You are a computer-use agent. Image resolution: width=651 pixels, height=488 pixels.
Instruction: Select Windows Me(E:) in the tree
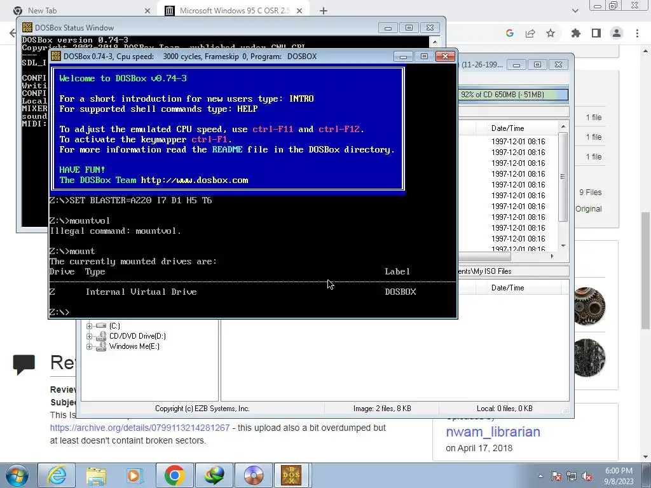134,346
